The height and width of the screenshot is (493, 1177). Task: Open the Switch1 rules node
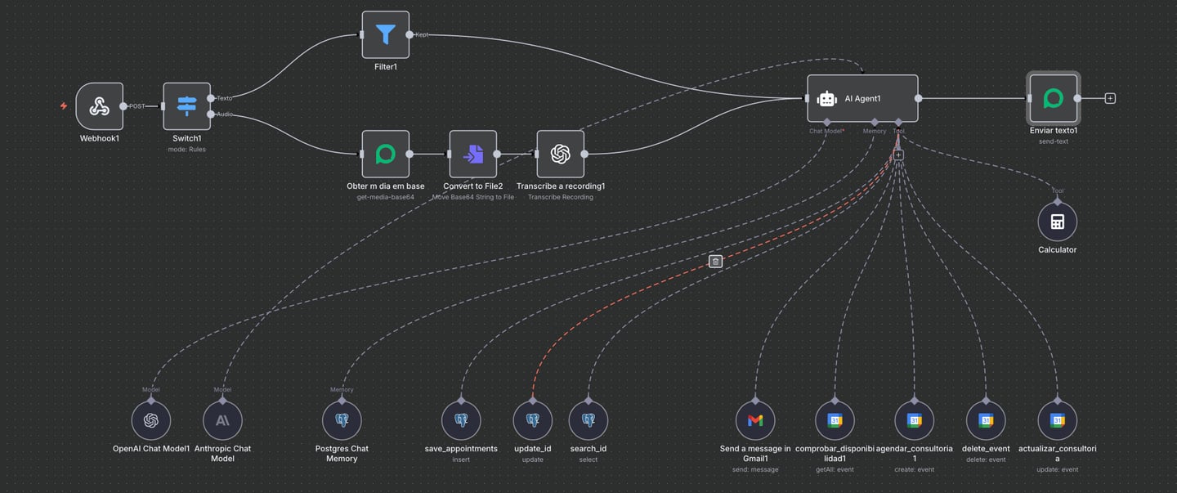(x=186, y=106)
